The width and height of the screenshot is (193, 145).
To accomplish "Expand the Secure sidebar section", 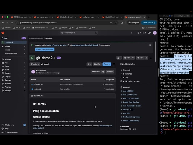I will click(14, 73).
